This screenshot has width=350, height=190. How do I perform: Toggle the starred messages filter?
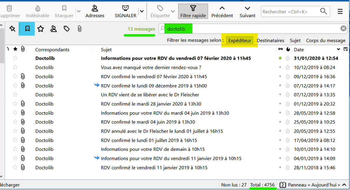point(40,29)
